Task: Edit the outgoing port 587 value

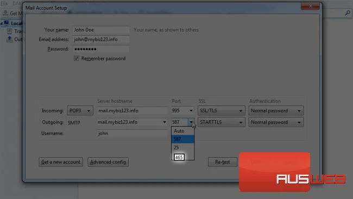Action: (x=180, y=122)
